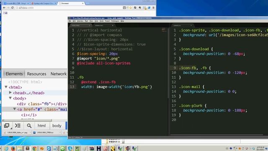The height and width of the screenshot is (151, 268).
Task: Collapse the html node in Elements tree
Action: [6, 87]
